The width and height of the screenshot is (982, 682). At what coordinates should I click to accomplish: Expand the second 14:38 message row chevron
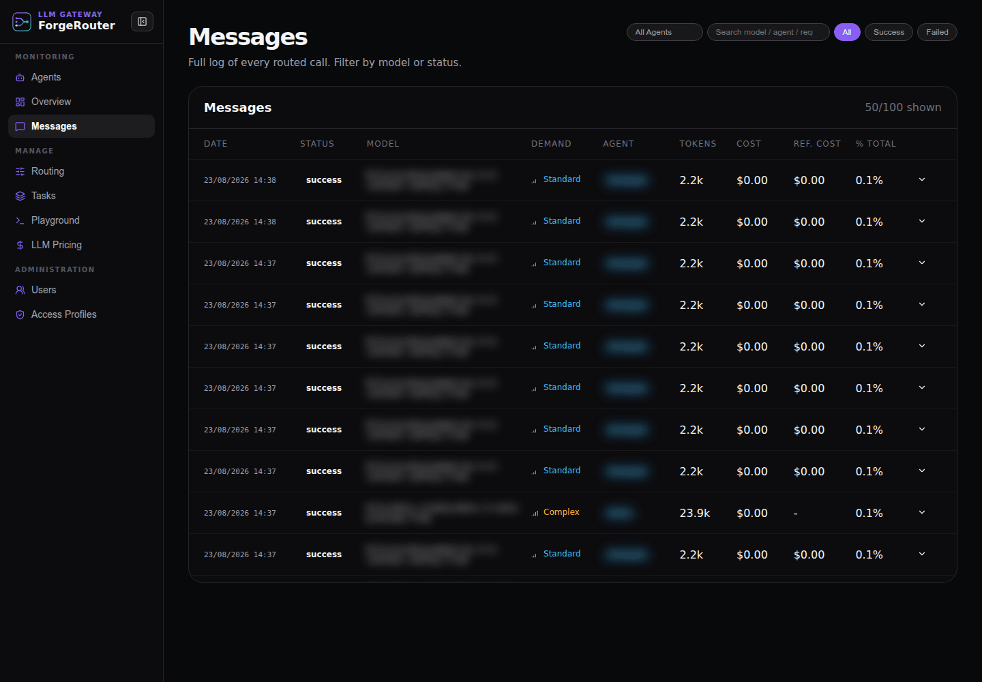[x=922, y=222]
